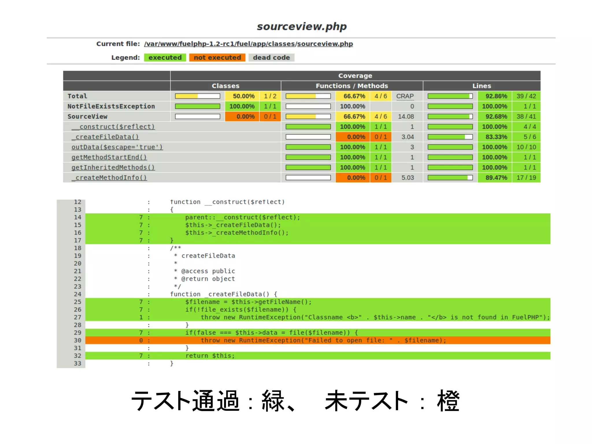Click the 17 / 19 lines cell
The height and width of the screenshot is (444, 592).
(526, 177)
